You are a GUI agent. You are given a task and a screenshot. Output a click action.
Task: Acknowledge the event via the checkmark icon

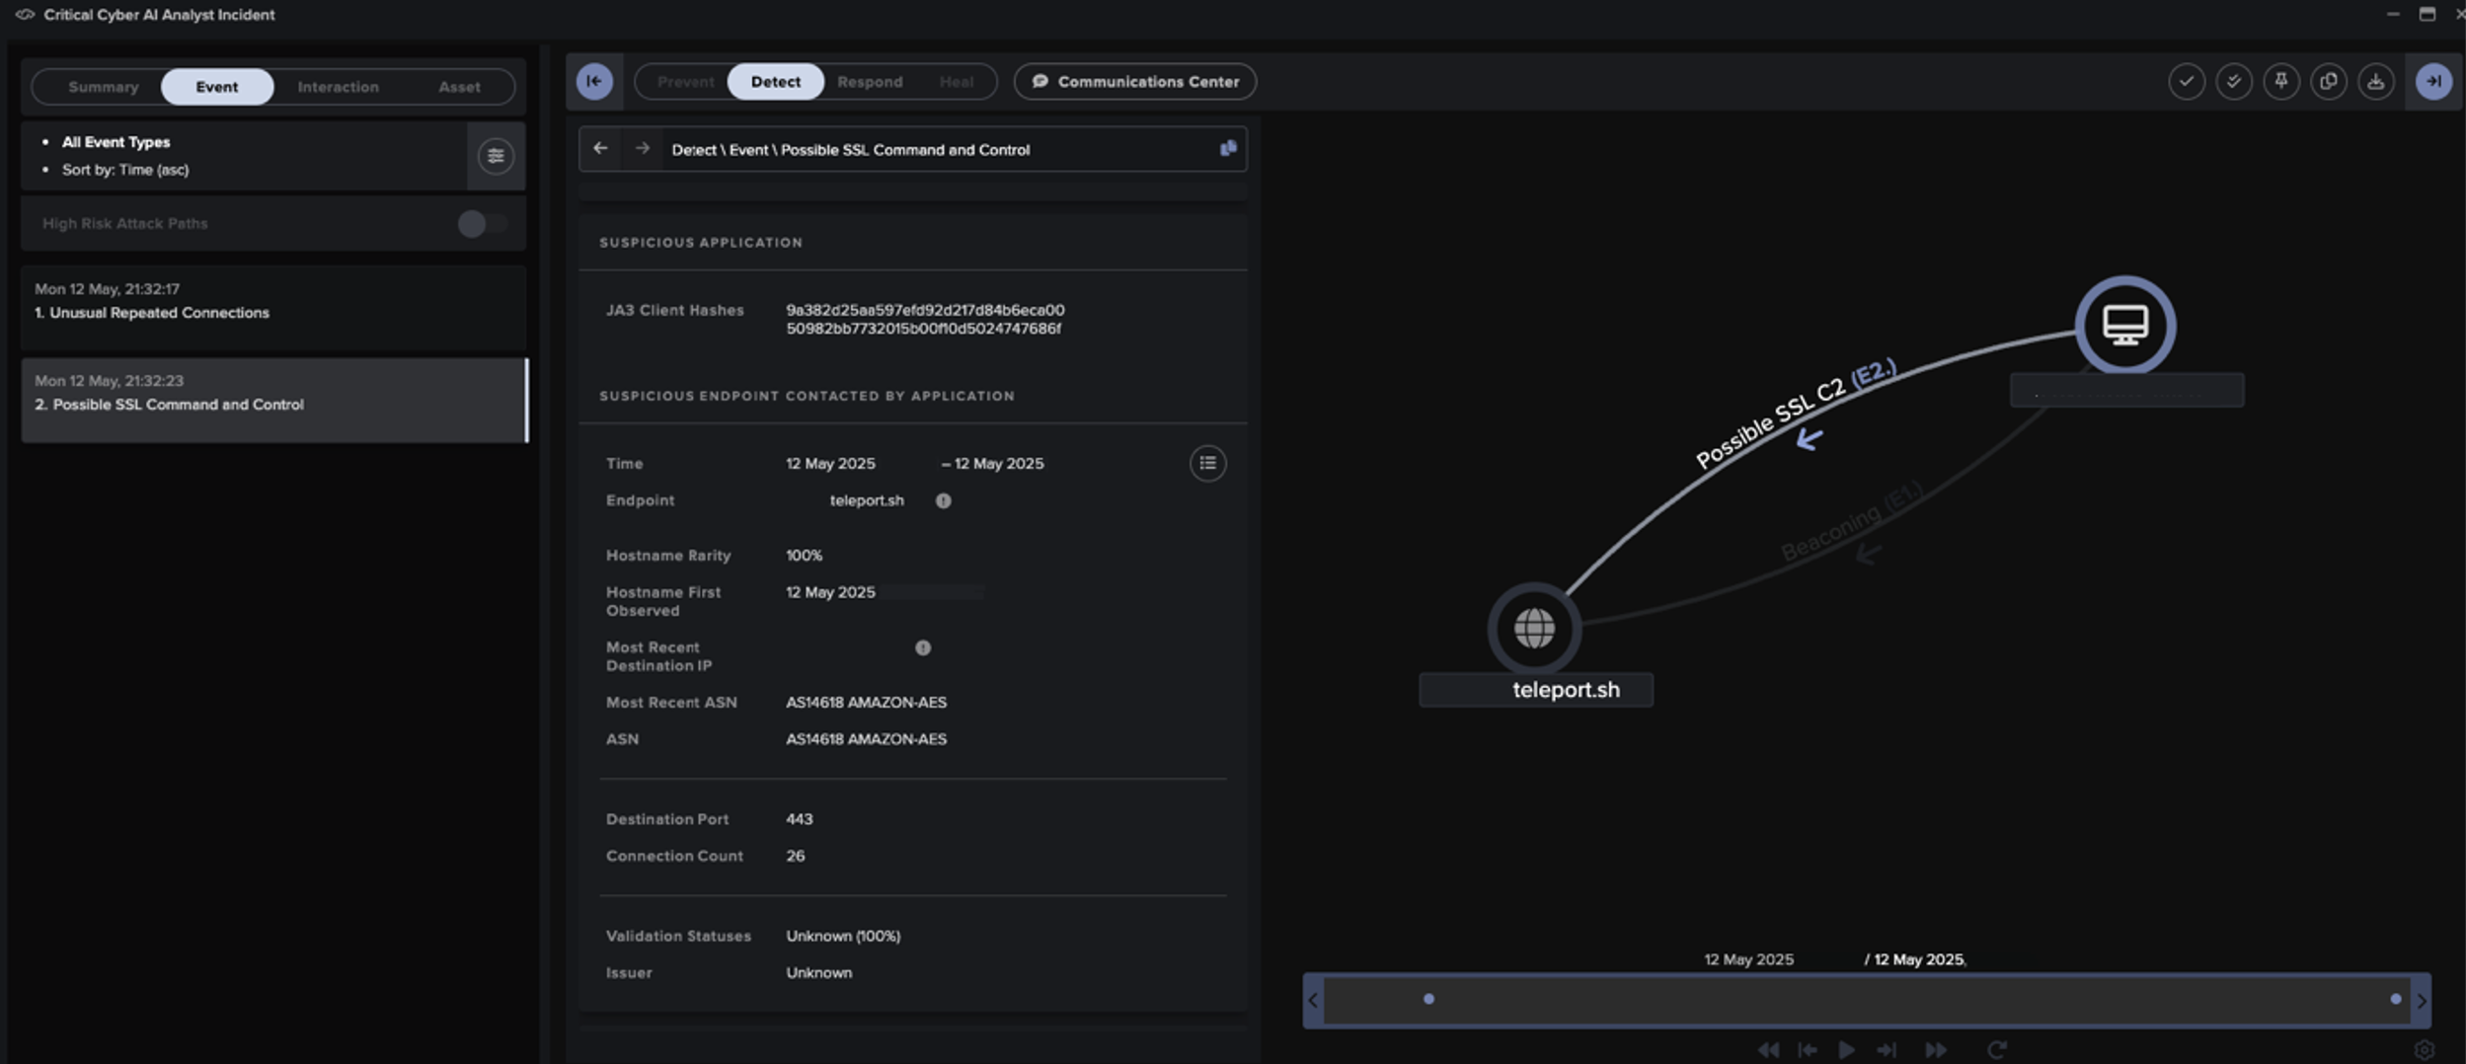(2186, 81)
